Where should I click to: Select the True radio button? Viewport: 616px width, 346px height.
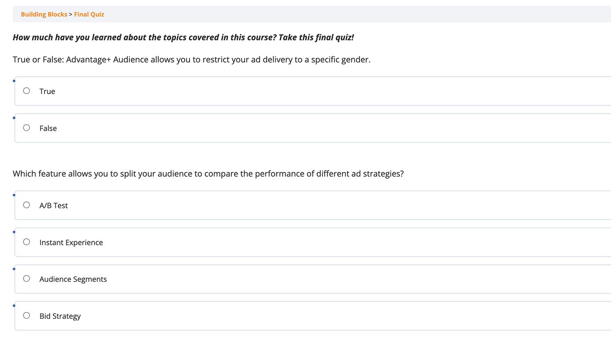coord(26,91)
